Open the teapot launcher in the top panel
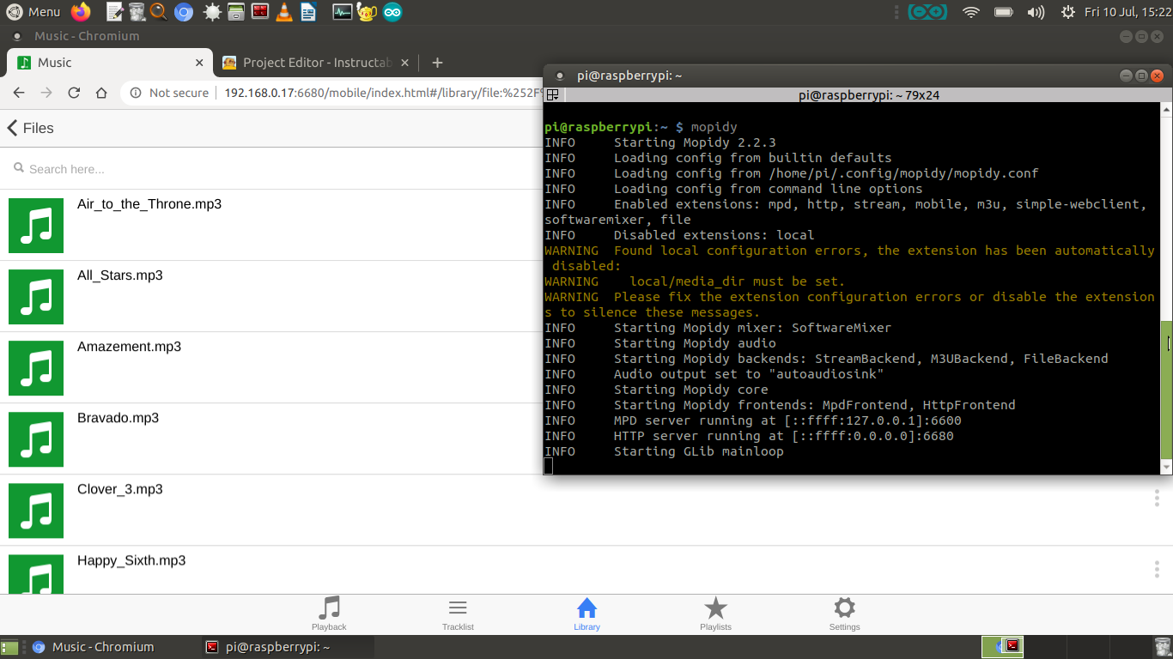 (367, 12)
